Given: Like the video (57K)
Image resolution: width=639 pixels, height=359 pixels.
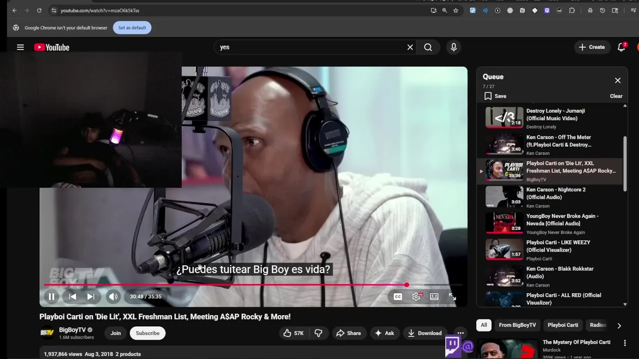Looking at the screenshot, I should (x=294, y=333).
